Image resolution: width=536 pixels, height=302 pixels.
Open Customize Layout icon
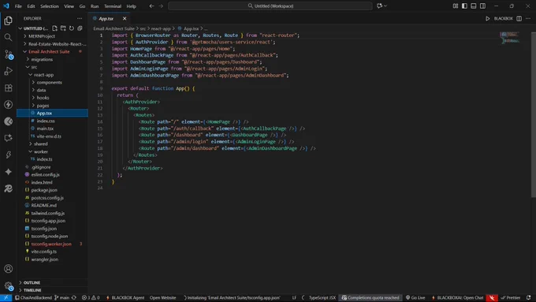(456, 6)
